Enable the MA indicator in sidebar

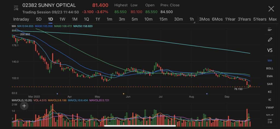click(270, 61)
